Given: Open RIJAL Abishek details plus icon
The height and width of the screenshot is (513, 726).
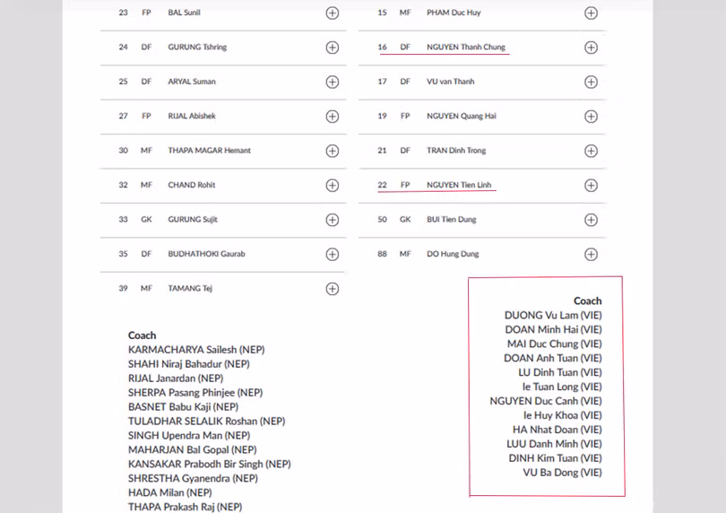Looking at the screenshot, I should 332,117.
